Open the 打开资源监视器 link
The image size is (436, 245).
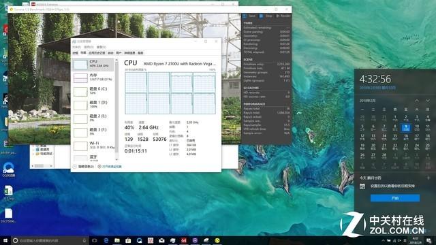coord(110,166)
